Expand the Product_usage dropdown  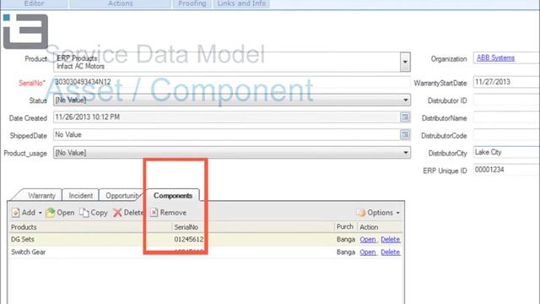click(406, 153)
